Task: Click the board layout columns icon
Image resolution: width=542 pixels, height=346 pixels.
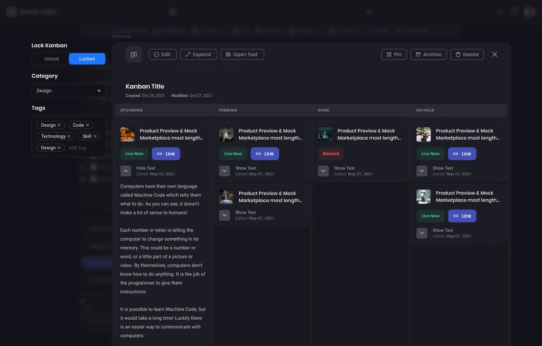Action: click(x=134, y=54)
